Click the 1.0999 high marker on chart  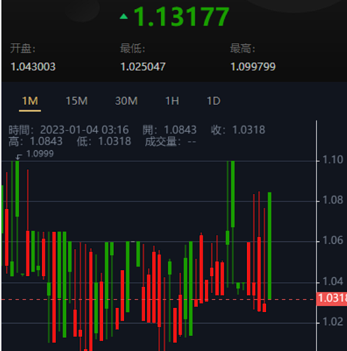[x=40, y=154]
